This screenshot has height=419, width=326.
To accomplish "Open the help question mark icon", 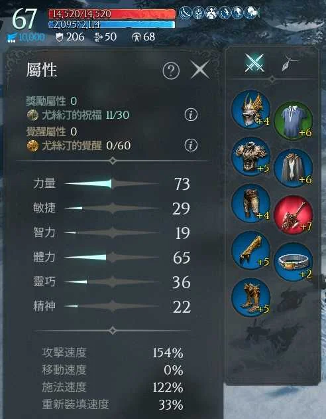I will pos(171,70).
